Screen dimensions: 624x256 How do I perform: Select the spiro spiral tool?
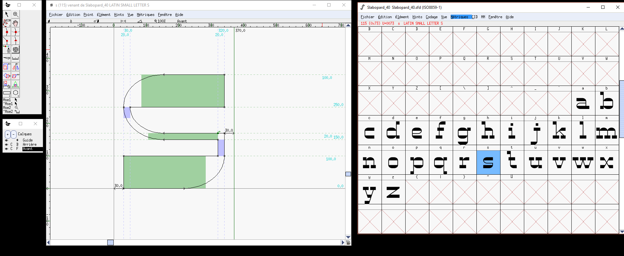(x=16, y=49)
